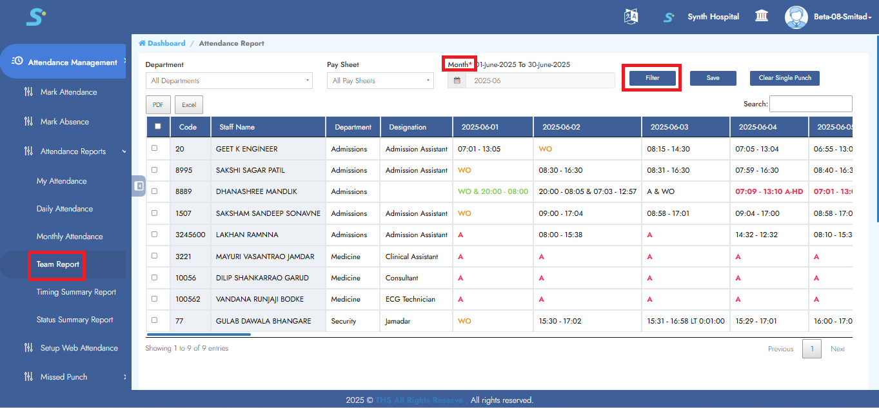Click into the Search input field

pos(810,104)
